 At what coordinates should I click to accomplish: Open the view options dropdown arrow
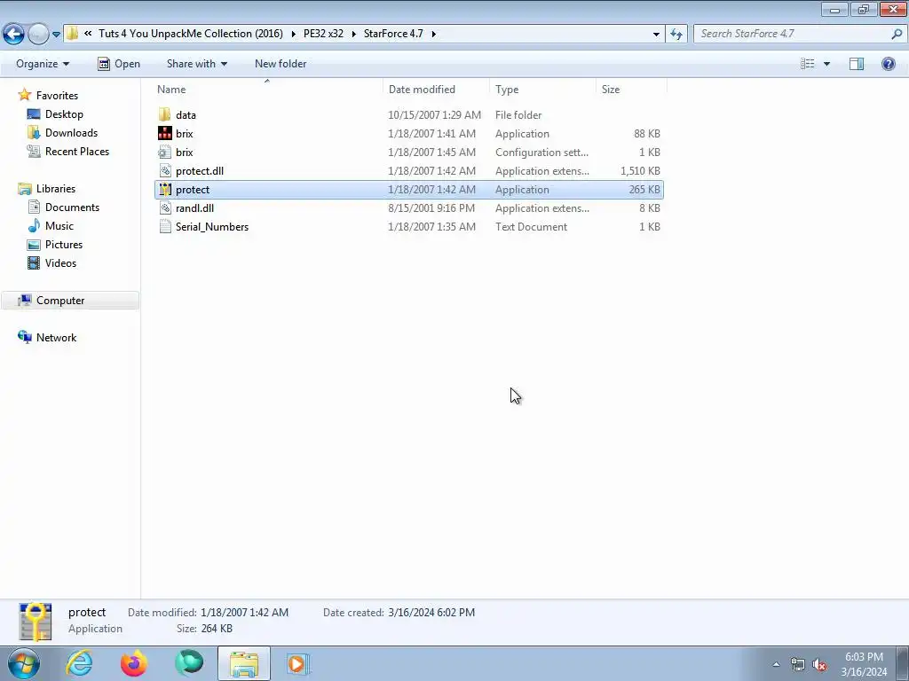click(826, 64)
